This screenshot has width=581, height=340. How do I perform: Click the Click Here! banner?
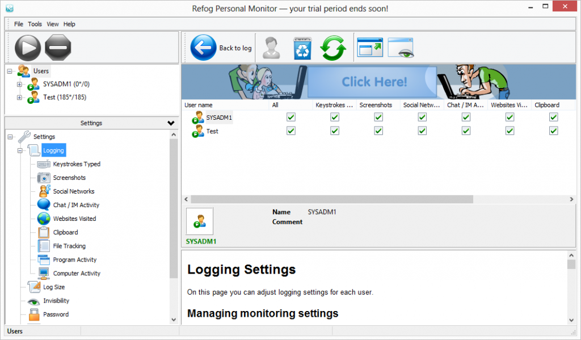coord(374,82)
